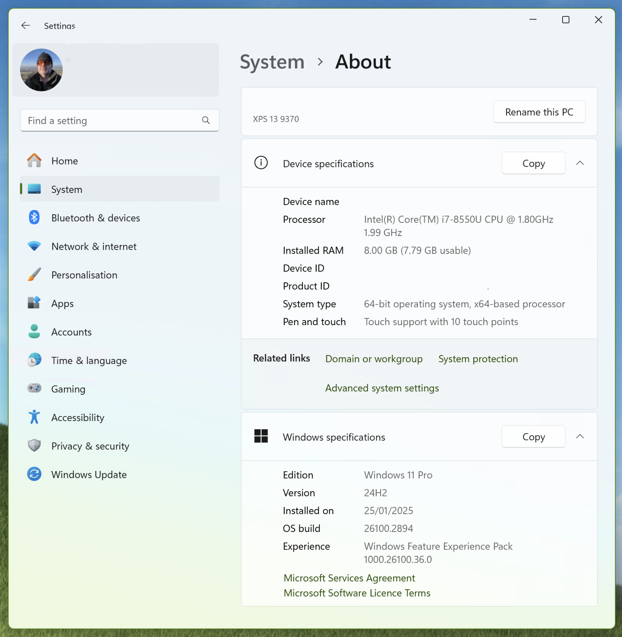Go to Network & internet label
The width and height of the screenshot is (622, 637).
(94, 247)
